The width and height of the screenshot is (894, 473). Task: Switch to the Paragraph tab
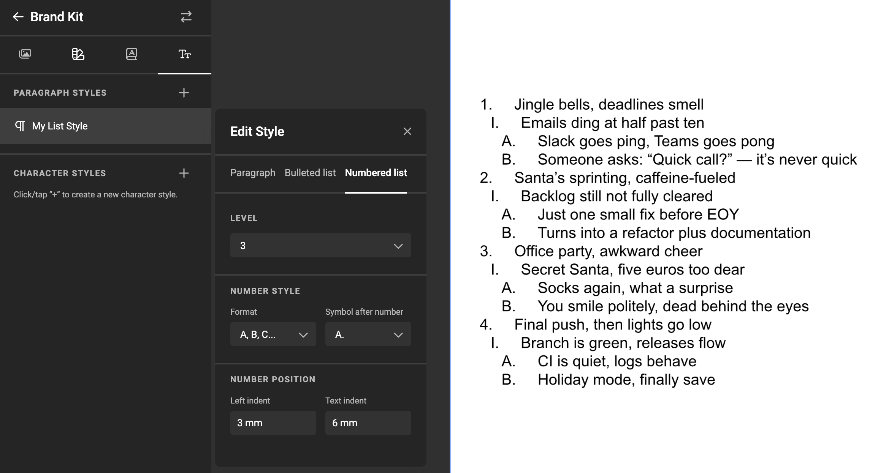(252, 173)
